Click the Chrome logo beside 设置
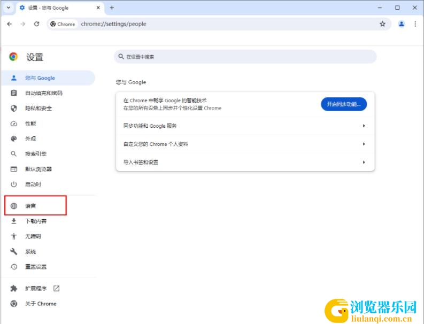This screenshot has height=324, width=424. tap(13, 57)
